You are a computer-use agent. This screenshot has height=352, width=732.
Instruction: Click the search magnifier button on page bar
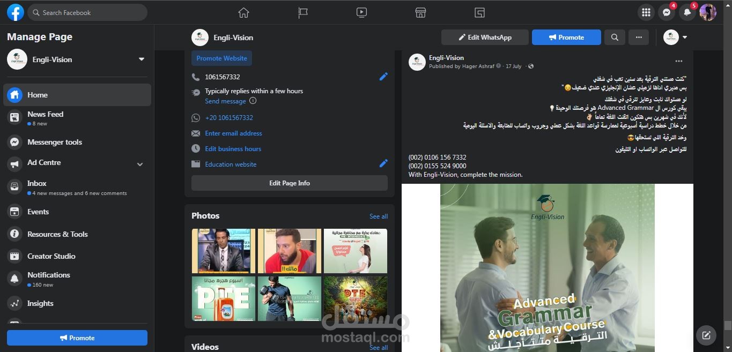click(615, 38)
